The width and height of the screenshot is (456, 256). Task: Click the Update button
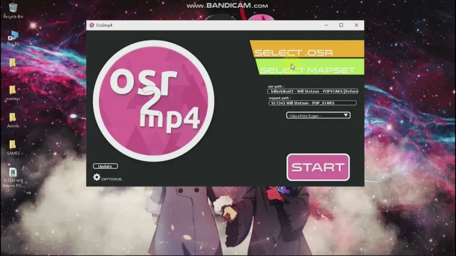(105, 166)
